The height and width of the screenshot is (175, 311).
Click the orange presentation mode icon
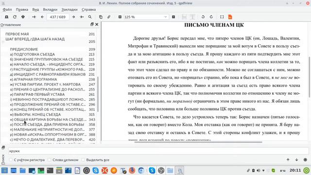point(230,17)
